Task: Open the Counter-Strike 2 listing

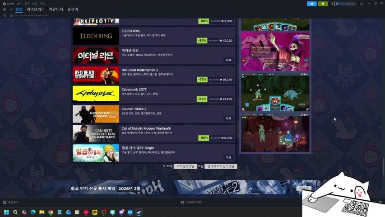Action: pyautogui.click(x=154, y=114)
